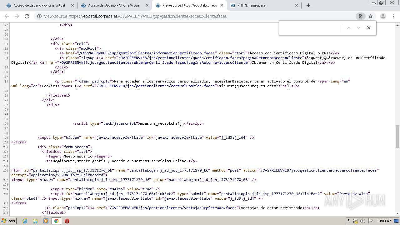
Task: Close the find bar
Action: 369,28
